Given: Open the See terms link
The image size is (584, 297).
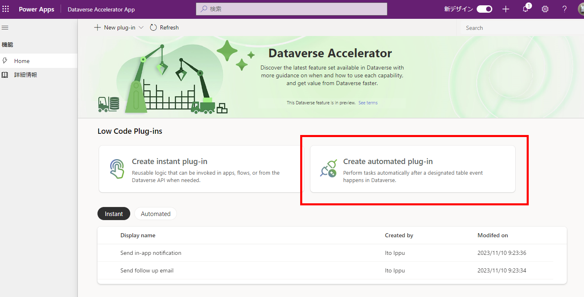Looking at the screenshot, I should [x=367, y=102].
